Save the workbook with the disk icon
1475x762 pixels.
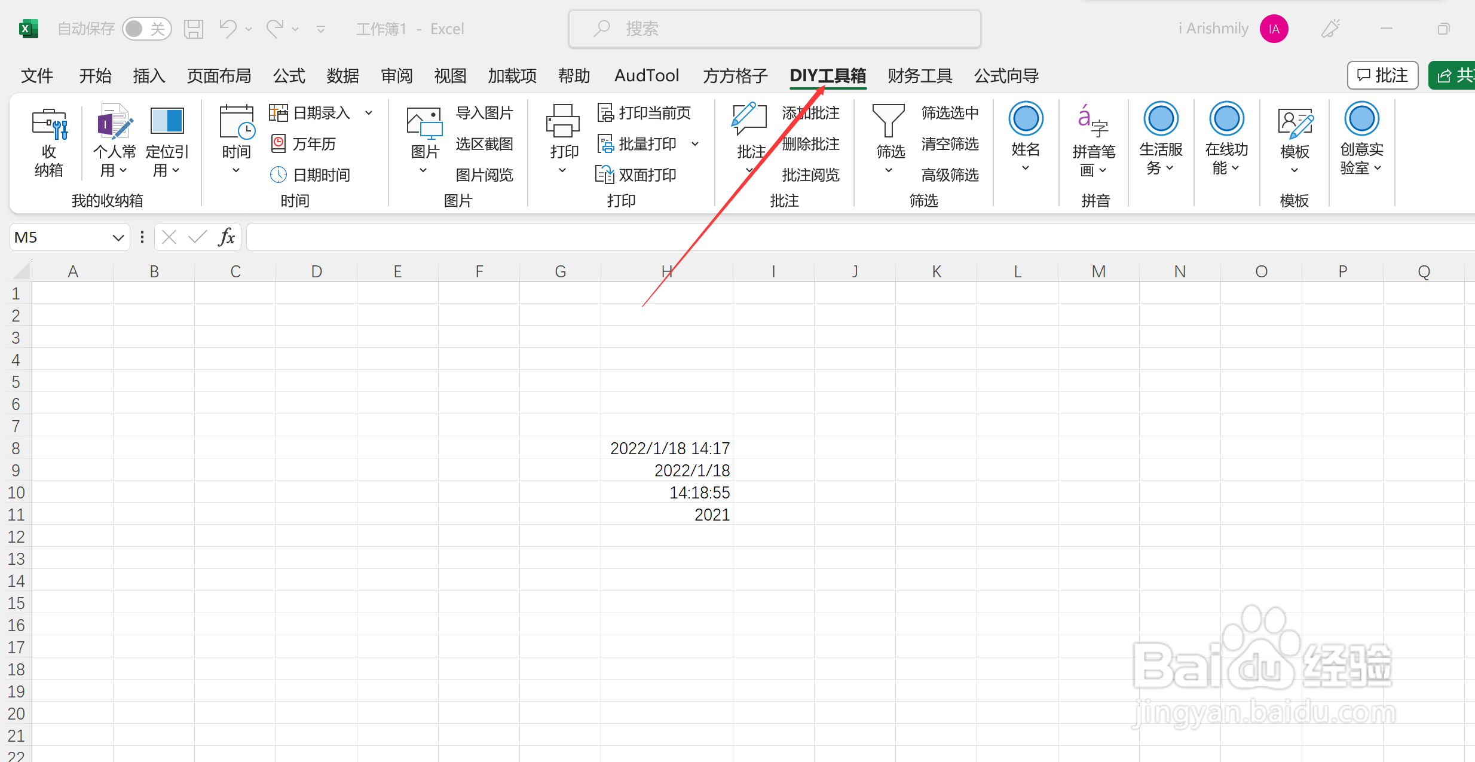tap(194, 29)
